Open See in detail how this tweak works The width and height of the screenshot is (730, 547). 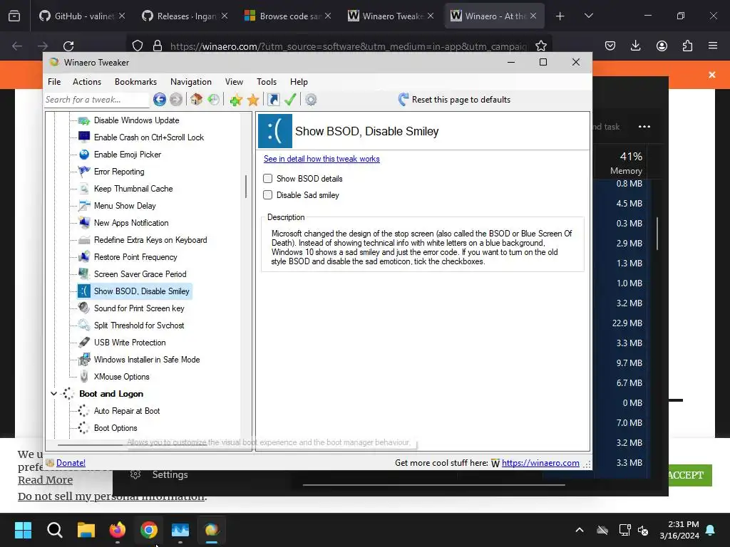322,159
